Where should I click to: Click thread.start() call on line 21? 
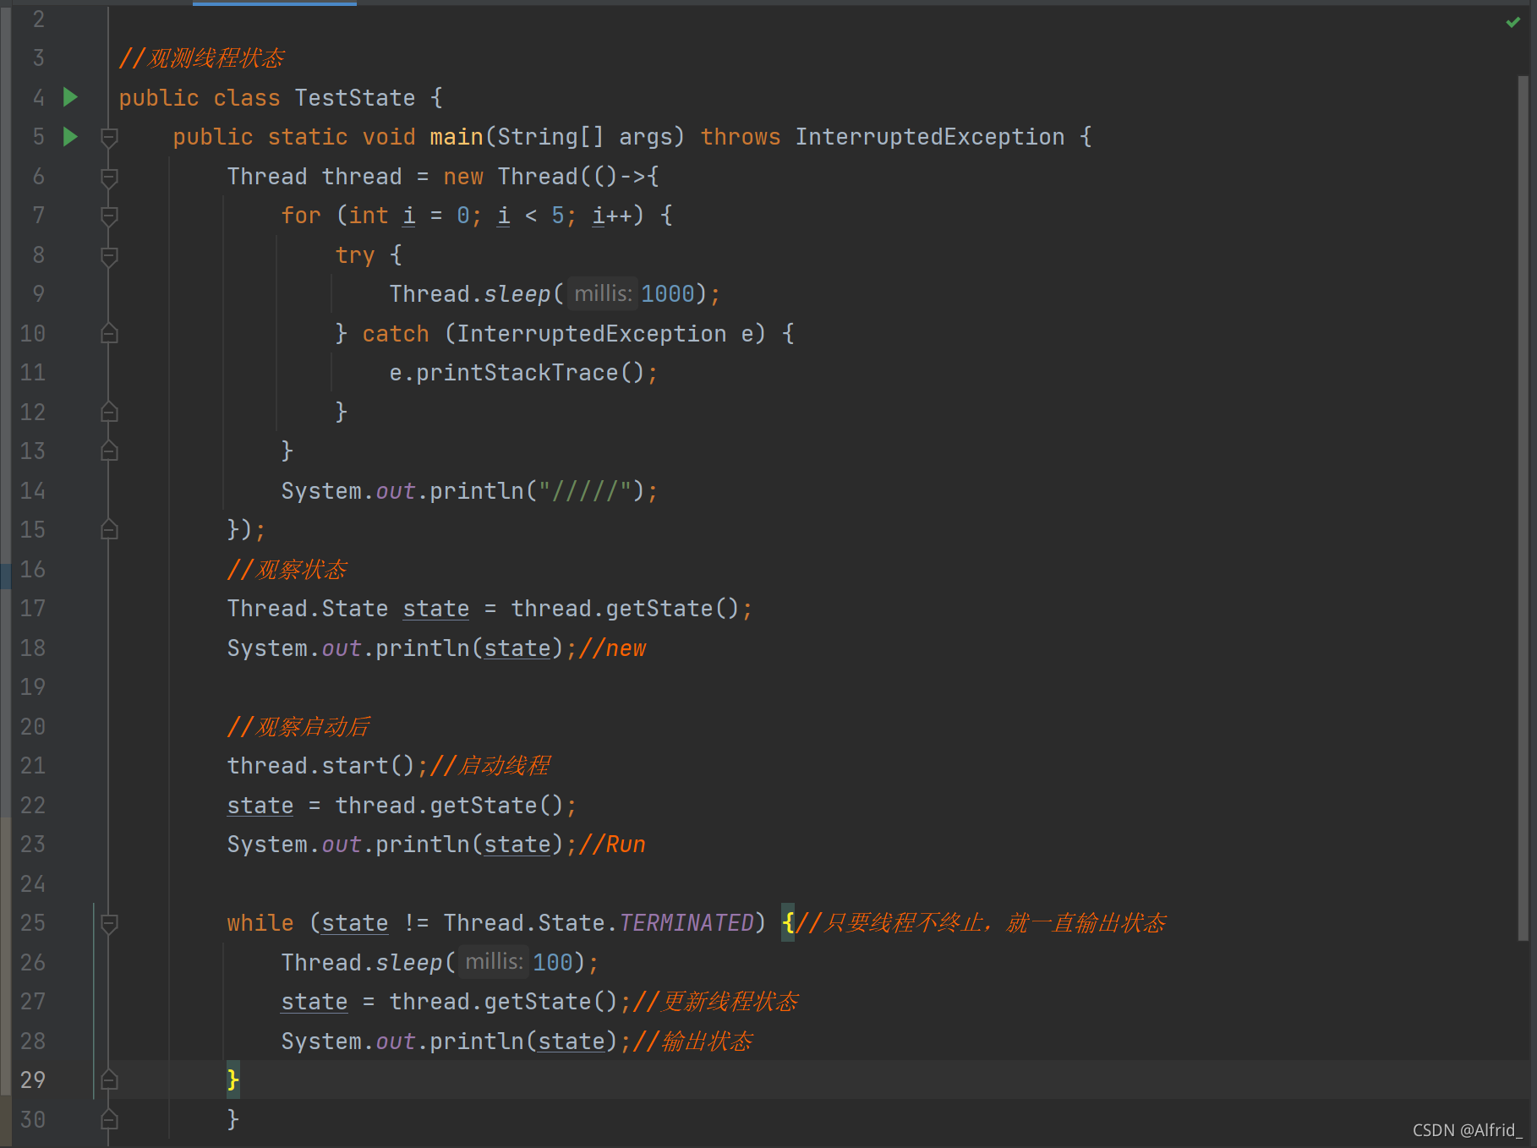click(x=321, y=766)
